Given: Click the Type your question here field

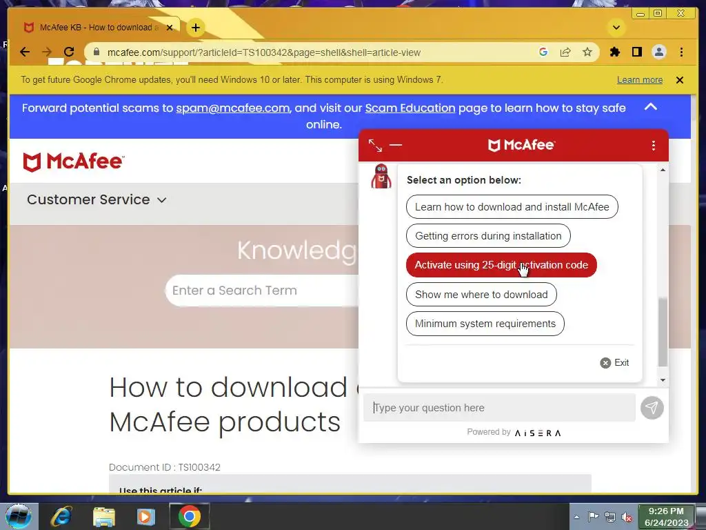Looking at the screenshot, I should pyautogui.click(x=499, y=408).
